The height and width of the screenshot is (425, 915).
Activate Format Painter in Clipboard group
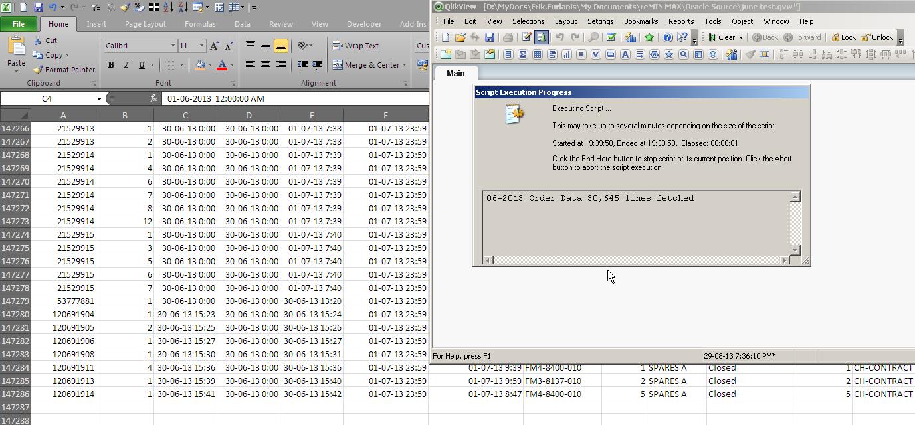[x=64, y=69]
